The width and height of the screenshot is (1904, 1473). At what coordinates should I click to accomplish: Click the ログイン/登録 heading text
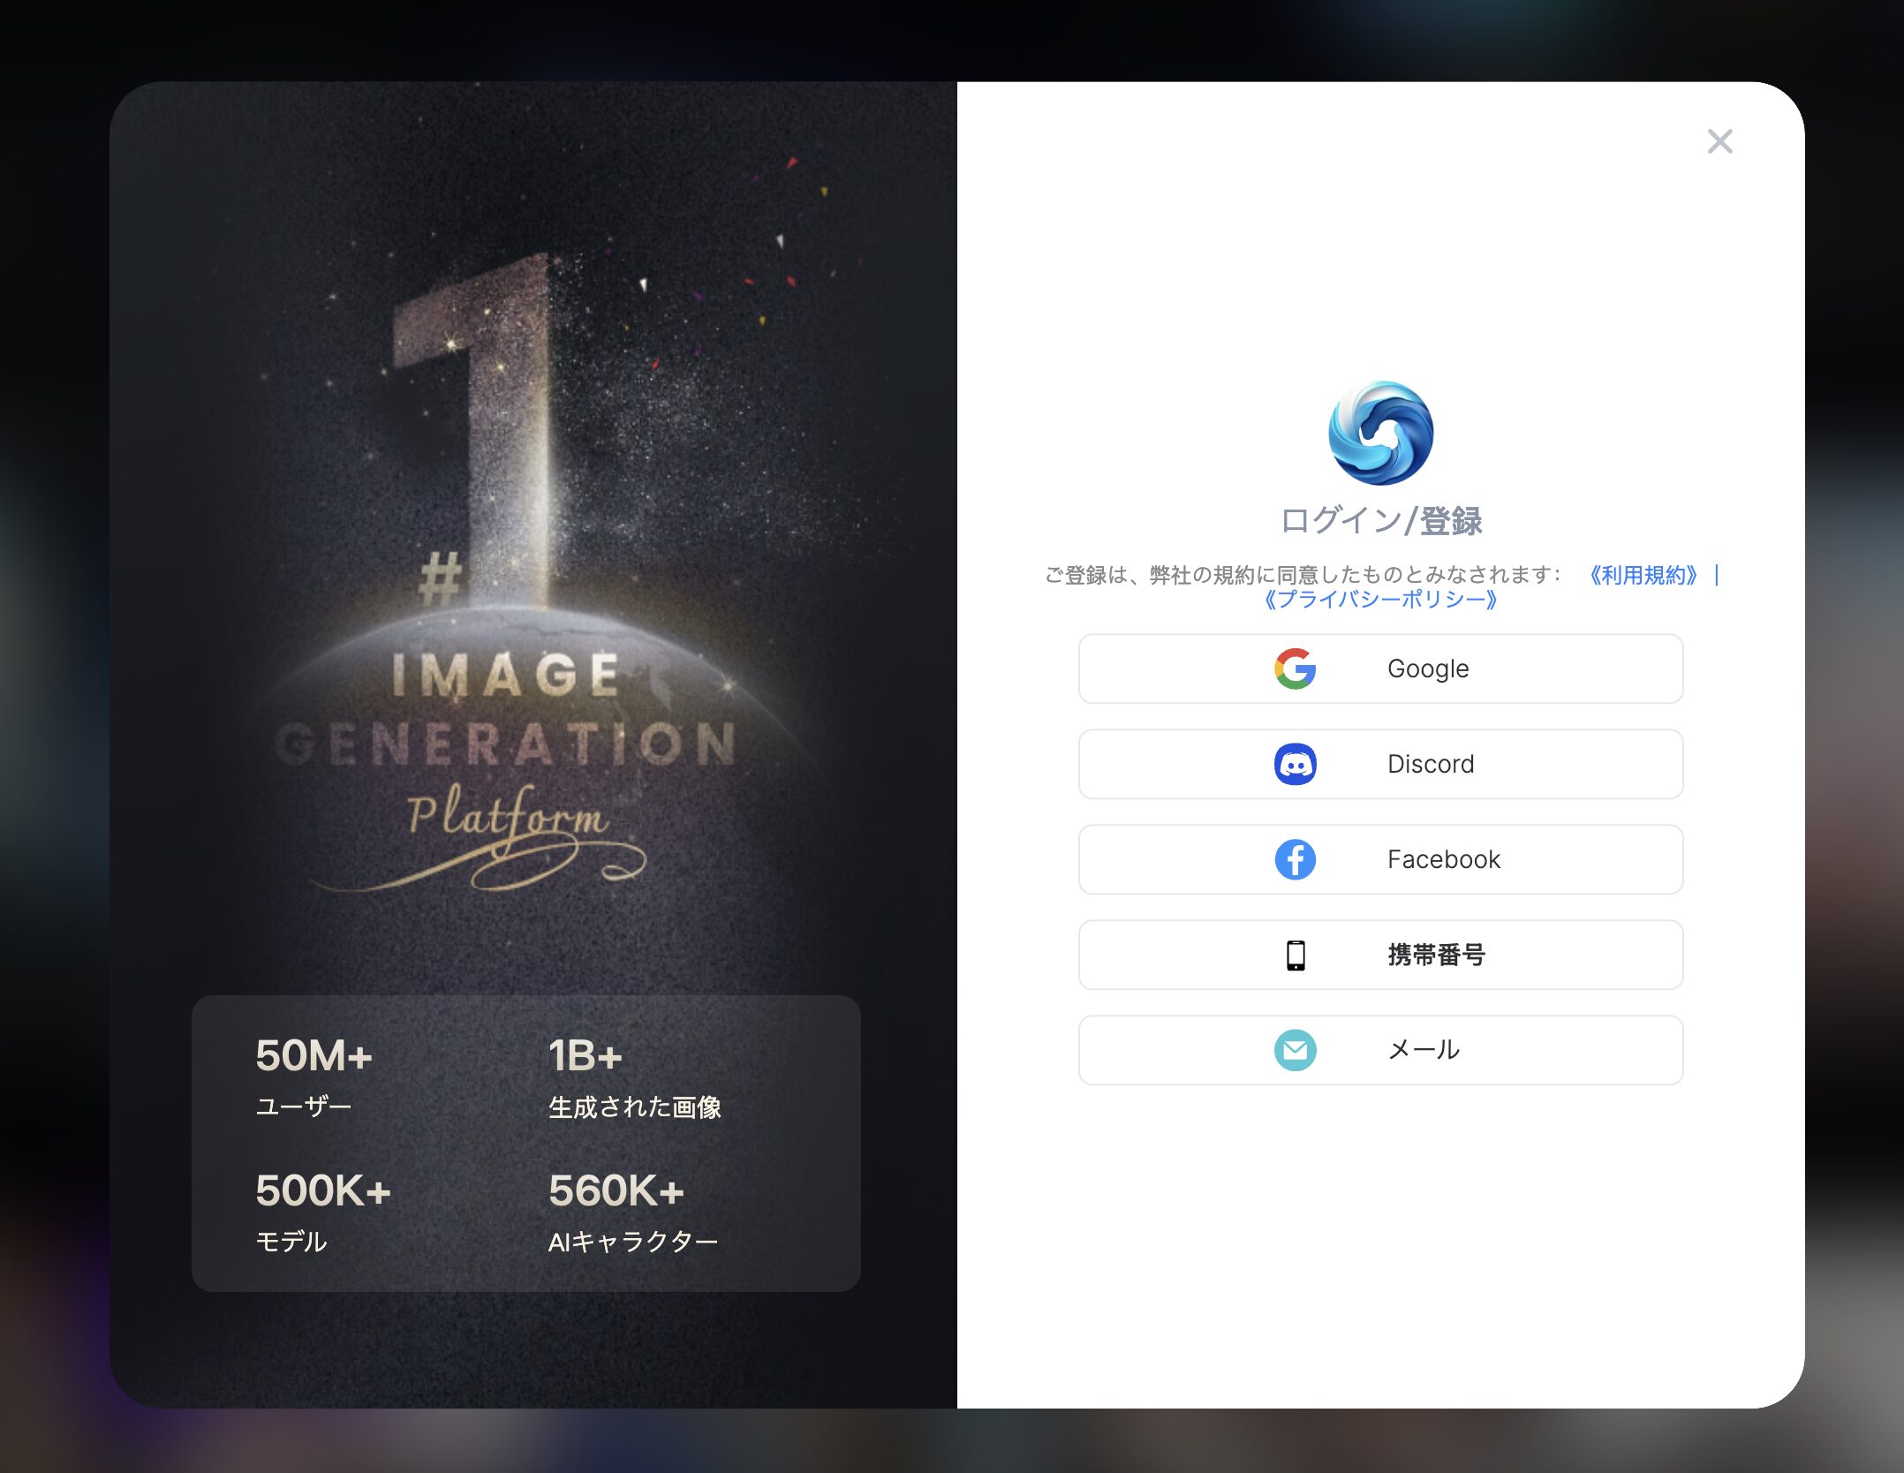(x=1381, y=520)
